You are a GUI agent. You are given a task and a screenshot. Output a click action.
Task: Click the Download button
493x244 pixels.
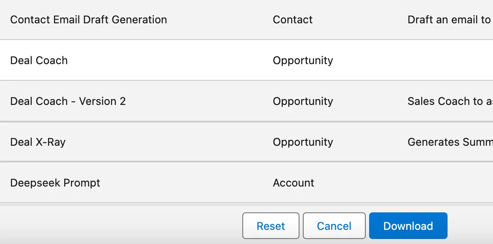(x=408, y=225)
